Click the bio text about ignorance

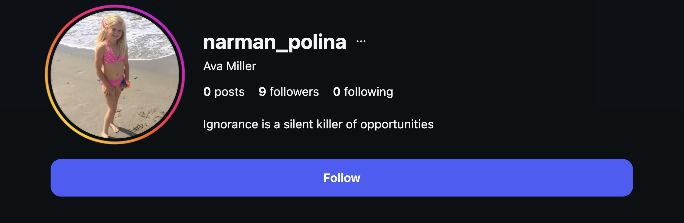(x=318, y=124)
